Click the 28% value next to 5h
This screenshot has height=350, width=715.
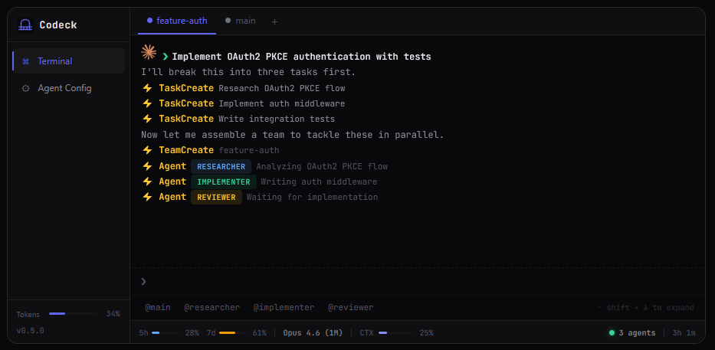pos(192,332)
